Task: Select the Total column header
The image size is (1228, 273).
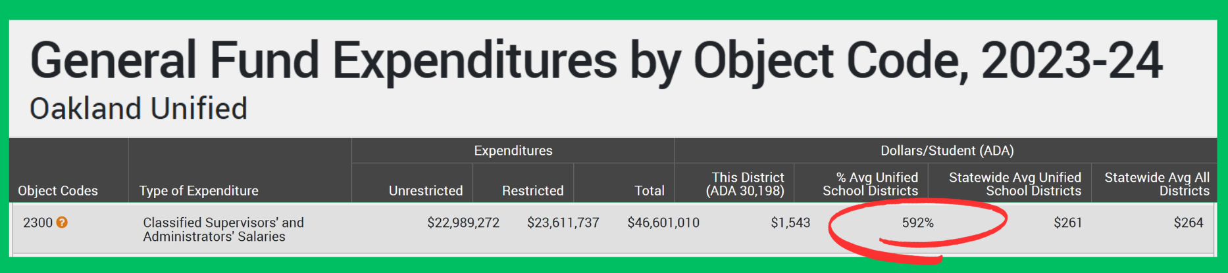Action: 649,191
